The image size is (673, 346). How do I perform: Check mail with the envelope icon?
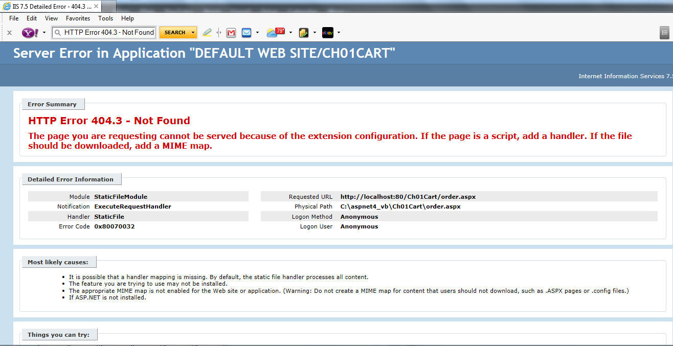click(x=246, y=32)
